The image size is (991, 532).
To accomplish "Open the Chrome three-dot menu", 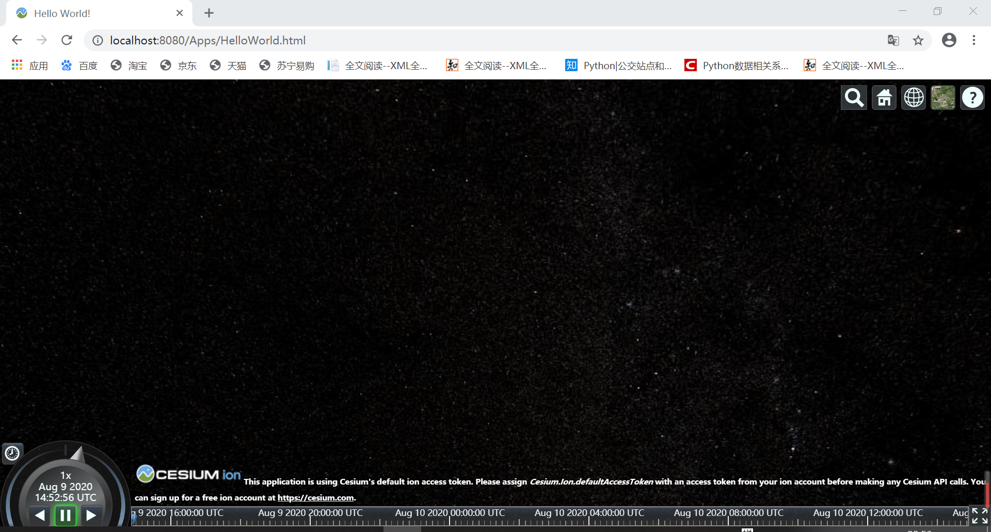I will coord(974,40).
